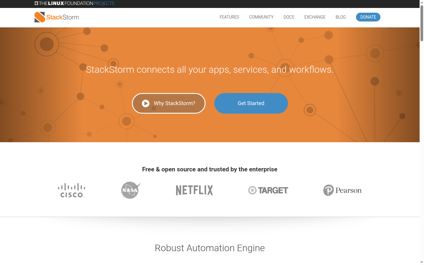
Task: Click the Target logo
Action: 268,191
